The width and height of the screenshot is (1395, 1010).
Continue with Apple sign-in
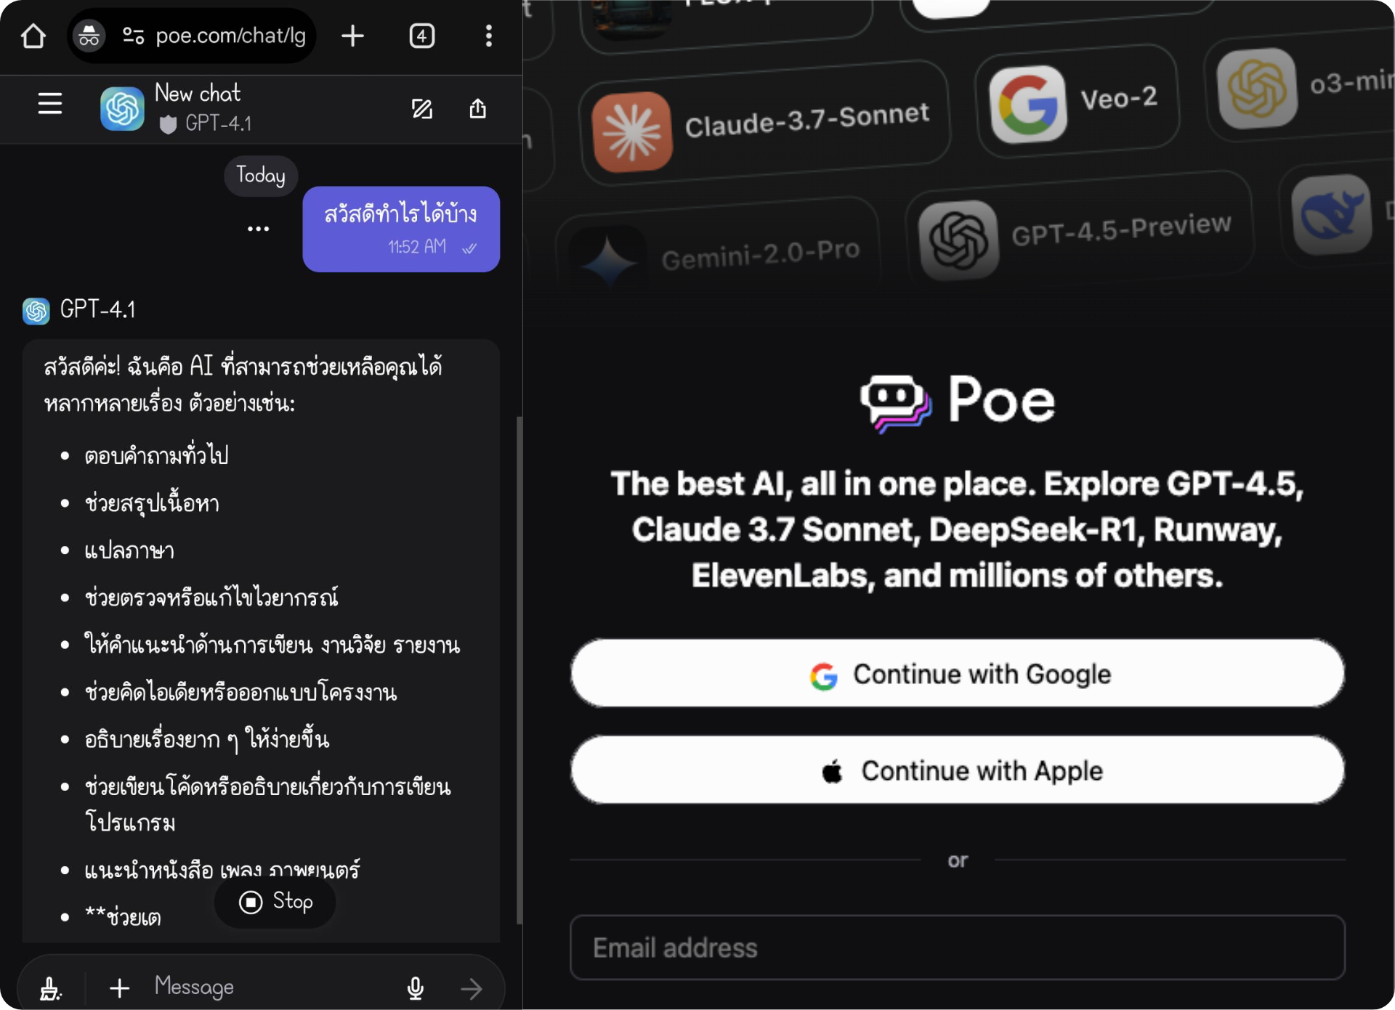click(x=958, y=770)
